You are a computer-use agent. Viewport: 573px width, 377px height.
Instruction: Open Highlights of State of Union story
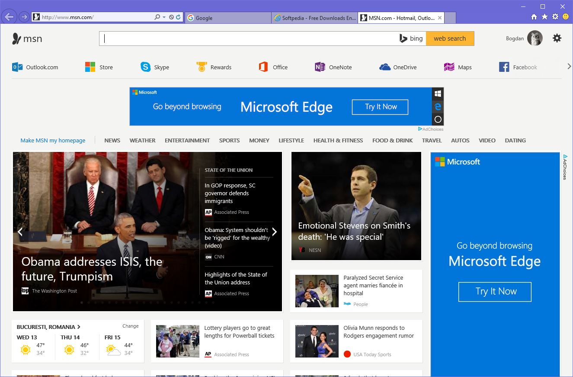click(236, 278)
